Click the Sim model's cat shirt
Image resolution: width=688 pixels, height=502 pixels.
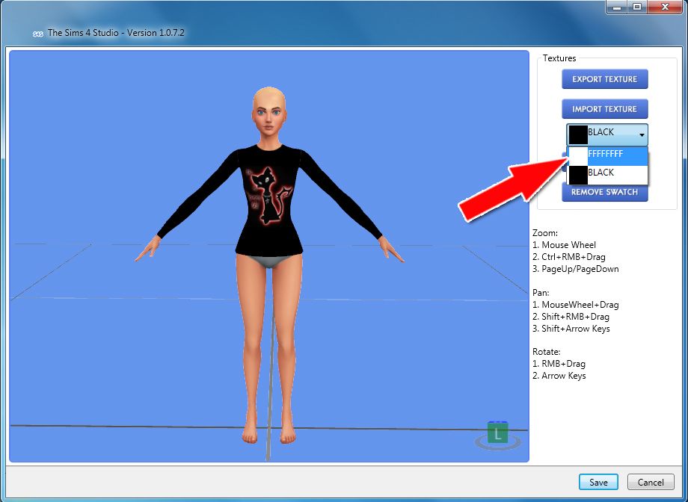(x=268, y=199)
